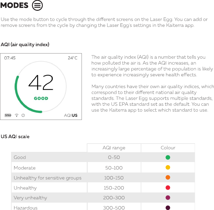Select the red Unhealthy colour dot
Screen dimensions: 214x210
168,188
